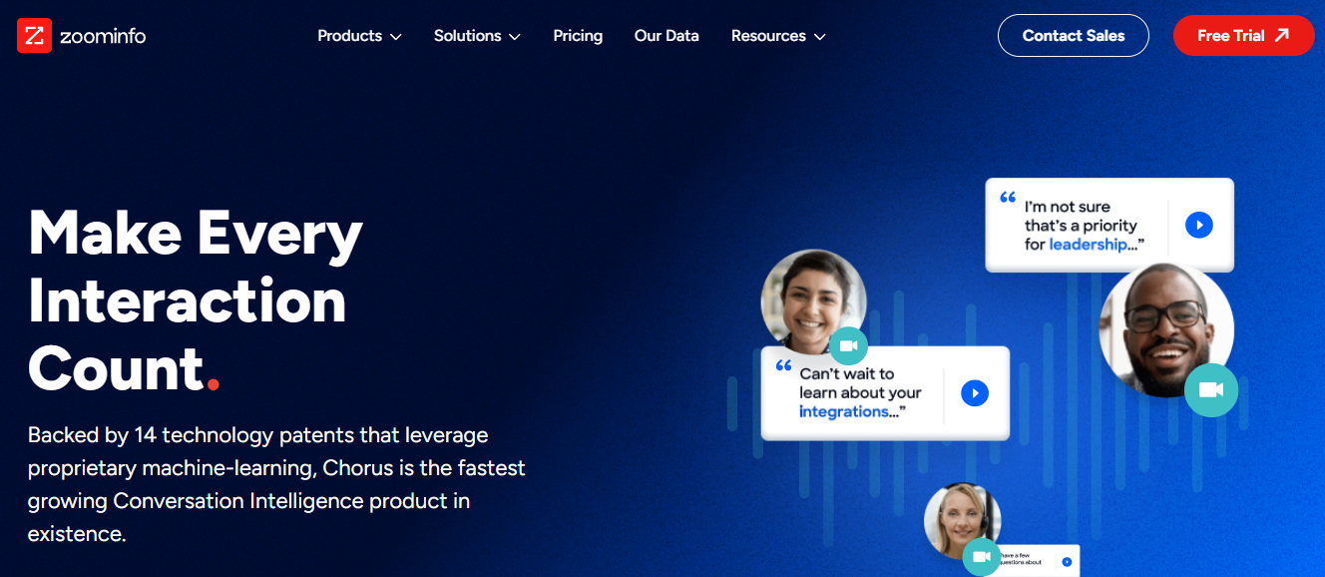This screenshot has width=1325, height=577.
Task: Click quote mark icon on the leadership card
Action: pos(1008,198)
